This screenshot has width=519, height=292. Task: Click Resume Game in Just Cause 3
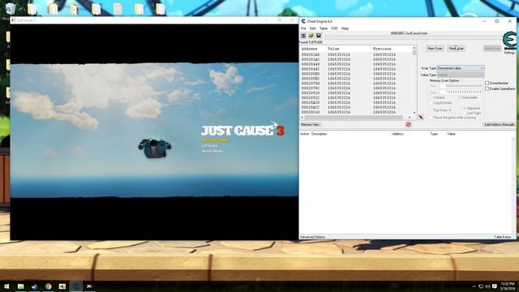tap(215, 140)
